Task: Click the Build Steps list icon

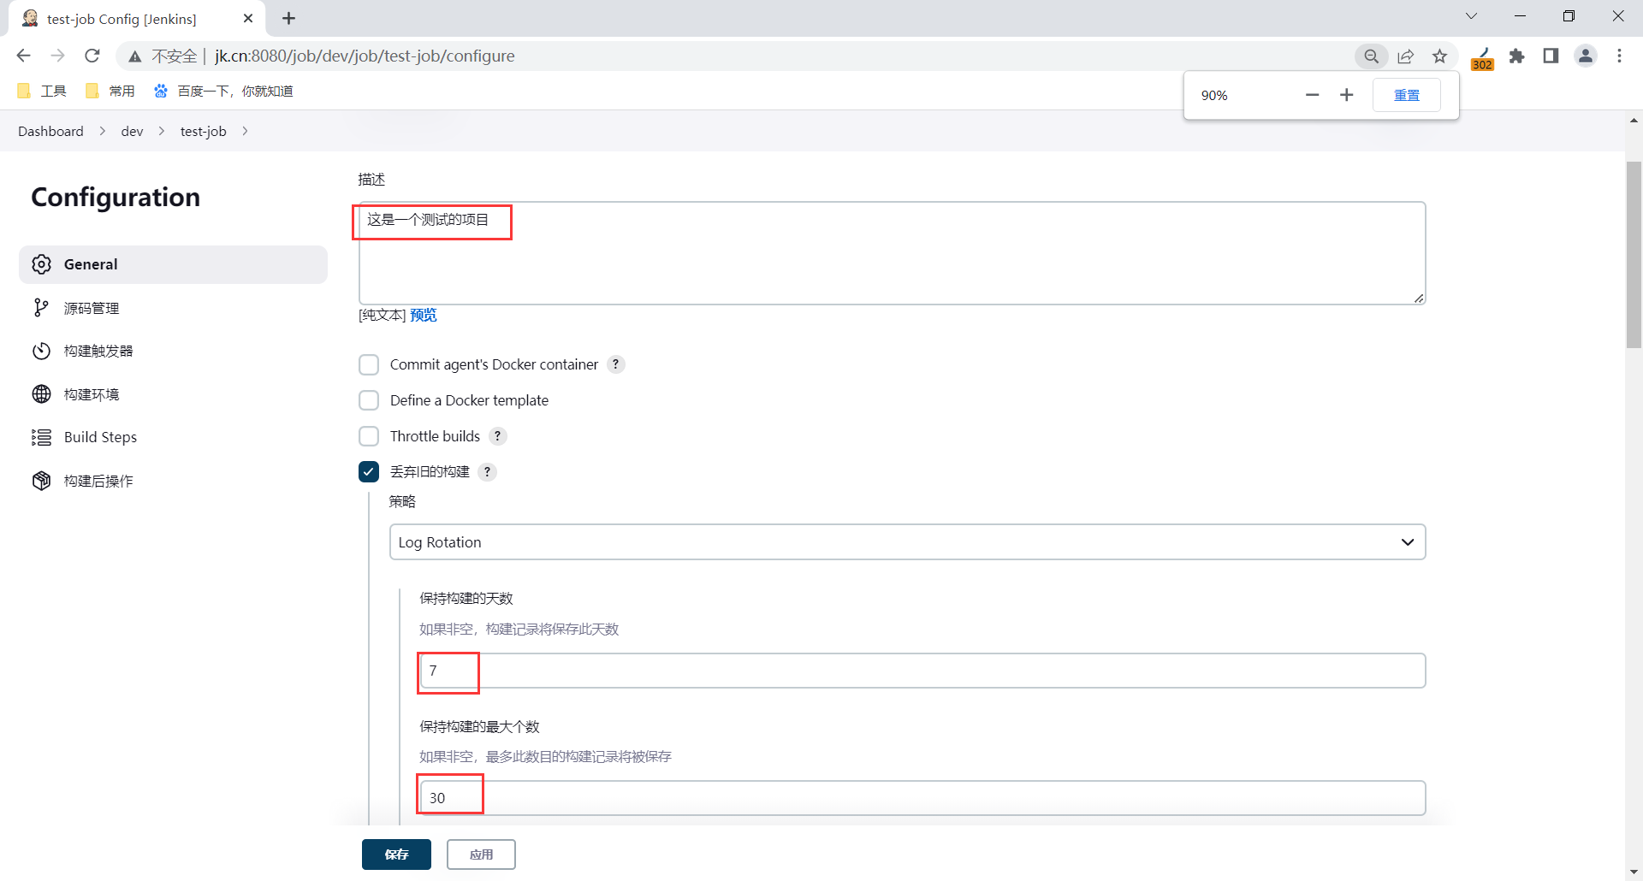Action: [x=41, y=437]
